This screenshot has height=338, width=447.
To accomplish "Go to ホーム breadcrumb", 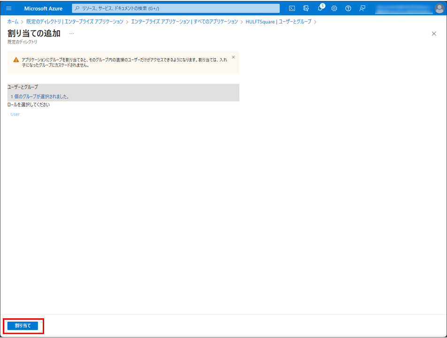I will click(x=13, y=22).
